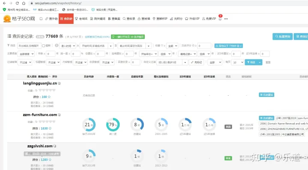Open the 全部语言 language dropdown

coord(26,54)
